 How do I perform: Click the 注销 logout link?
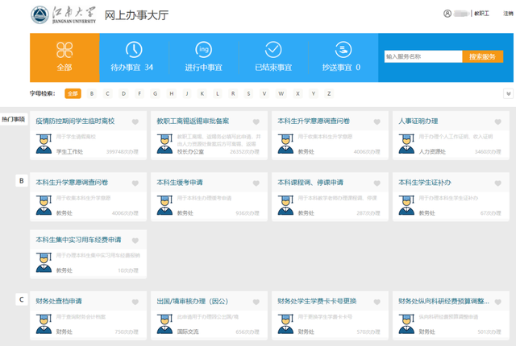[508, 14]
